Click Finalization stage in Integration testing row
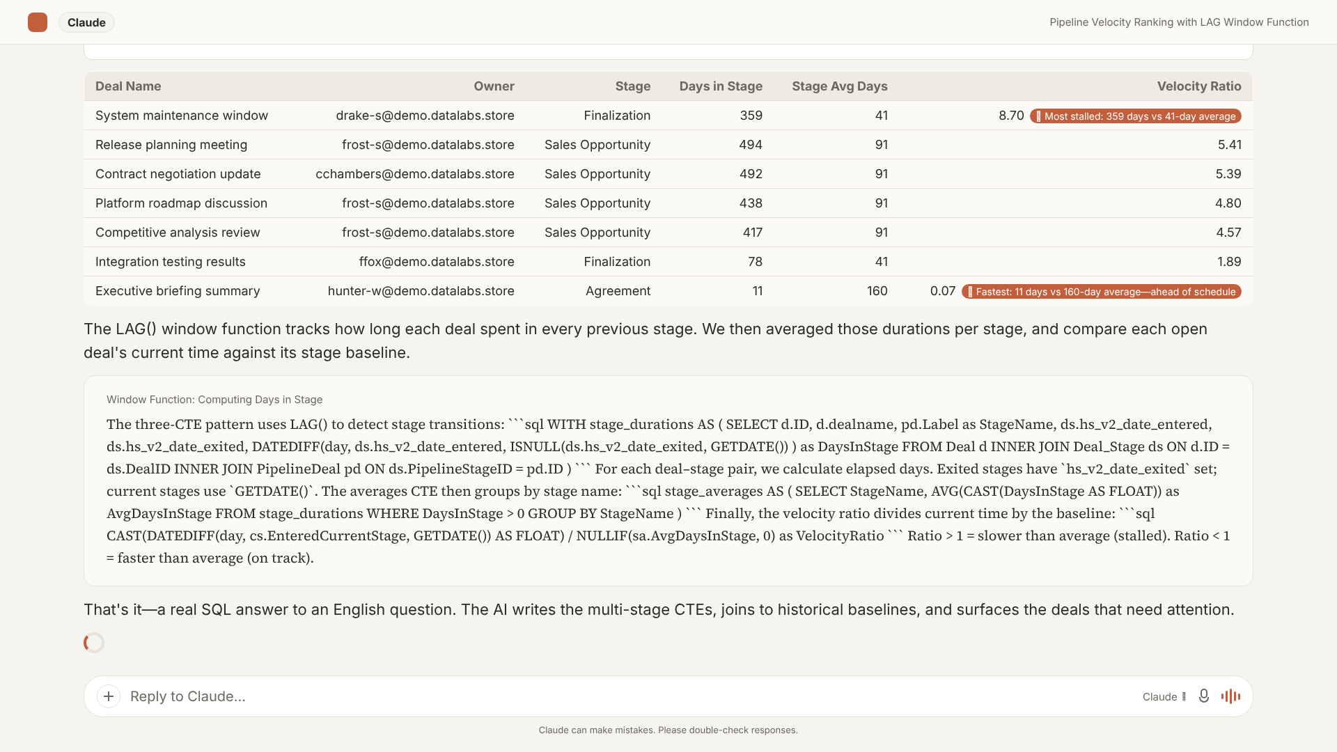Screen dimensions: 1337x752 click(617, 262)
